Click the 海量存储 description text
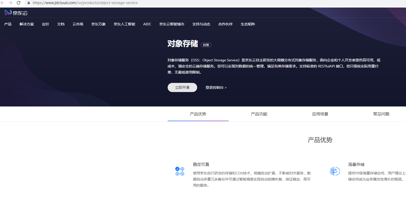The width and height of the screenshot is (406, 199). pos(377,176)
